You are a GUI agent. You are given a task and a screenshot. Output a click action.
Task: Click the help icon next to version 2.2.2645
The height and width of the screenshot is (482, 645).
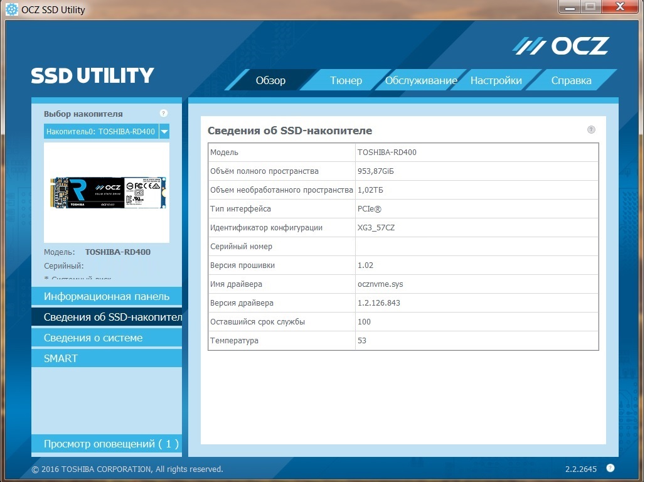(610, 468)
